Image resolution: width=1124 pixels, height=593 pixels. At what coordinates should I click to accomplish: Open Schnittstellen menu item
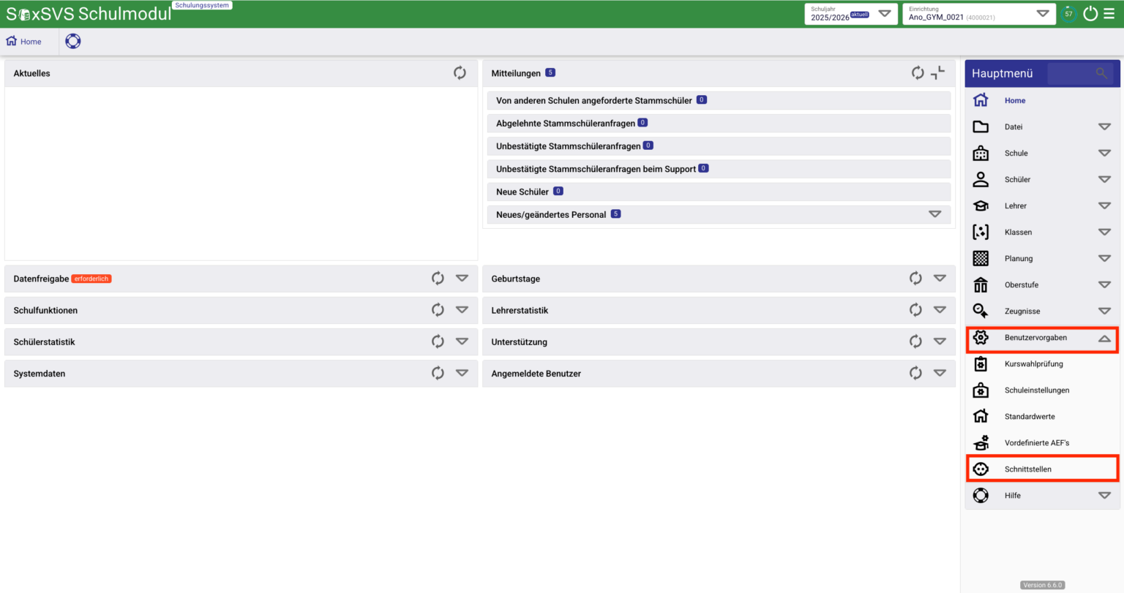click(x=1027, y=469)
